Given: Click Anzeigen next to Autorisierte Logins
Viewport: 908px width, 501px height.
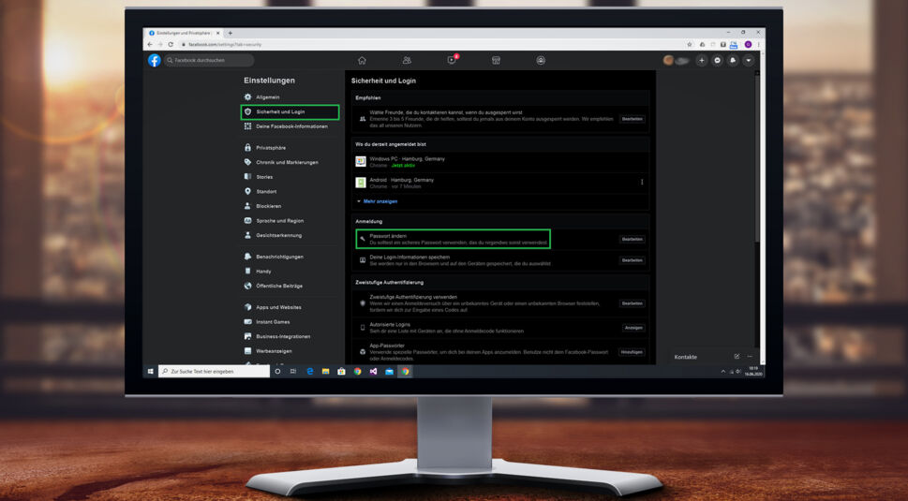Looking at the screenshot, I should (633, 328).
